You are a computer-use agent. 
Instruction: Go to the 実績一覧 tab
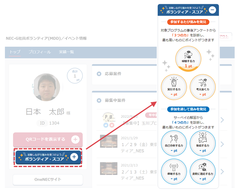click(66, 52)
